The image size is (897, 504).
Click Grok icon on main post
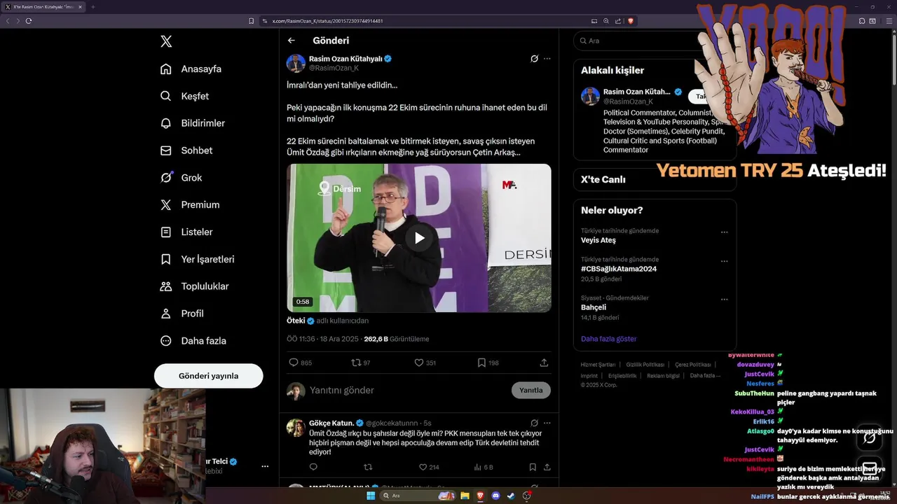[534, 59]
